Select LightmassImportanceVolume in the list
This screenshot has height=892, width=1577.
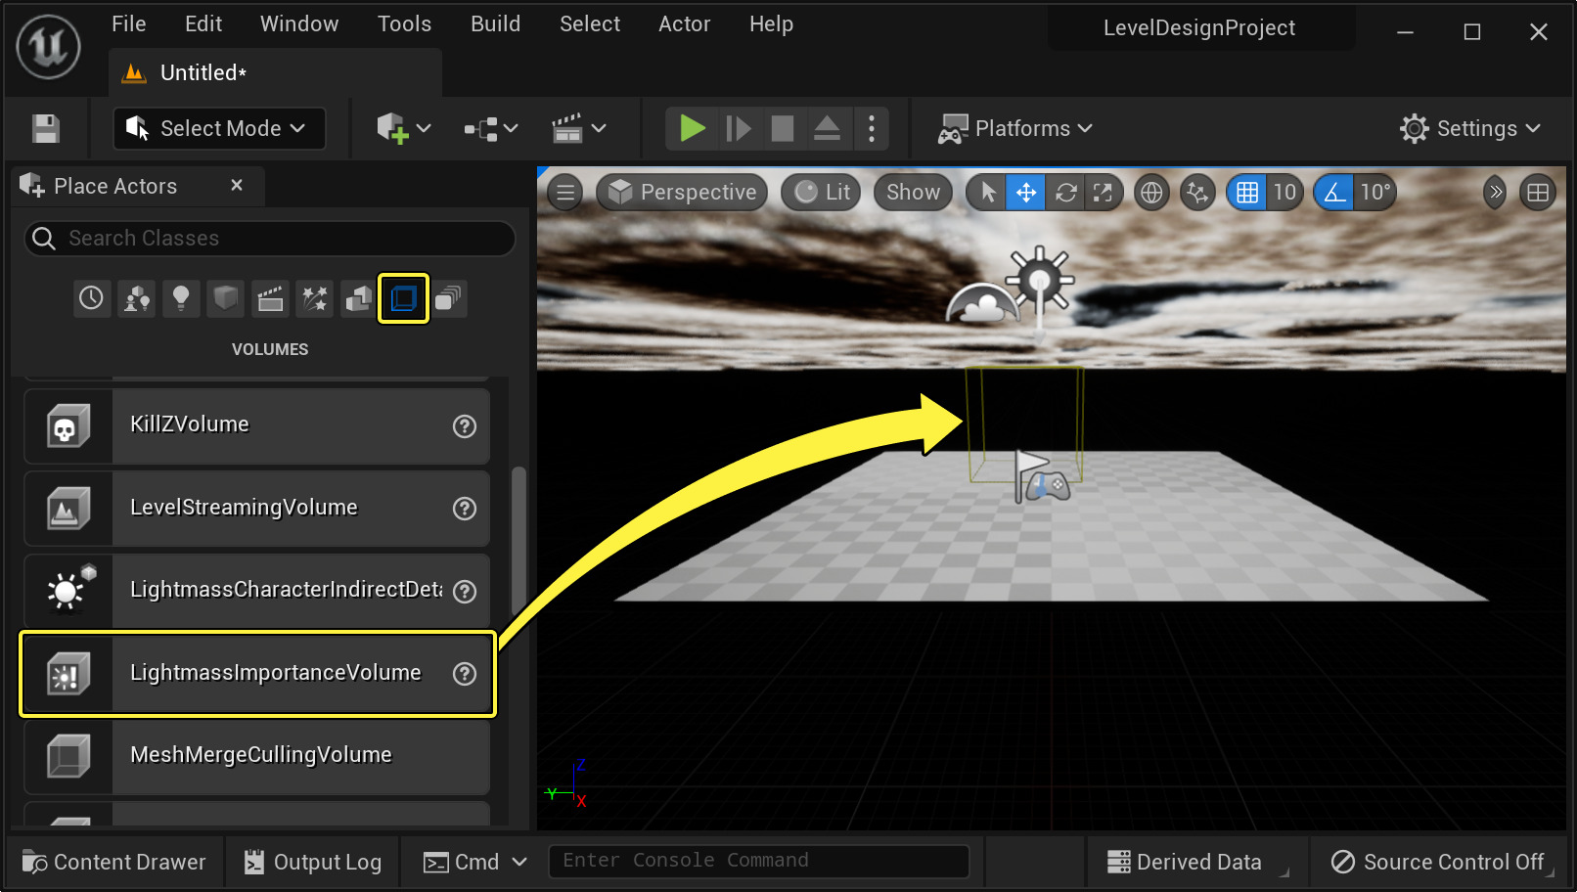coord(275,673)
